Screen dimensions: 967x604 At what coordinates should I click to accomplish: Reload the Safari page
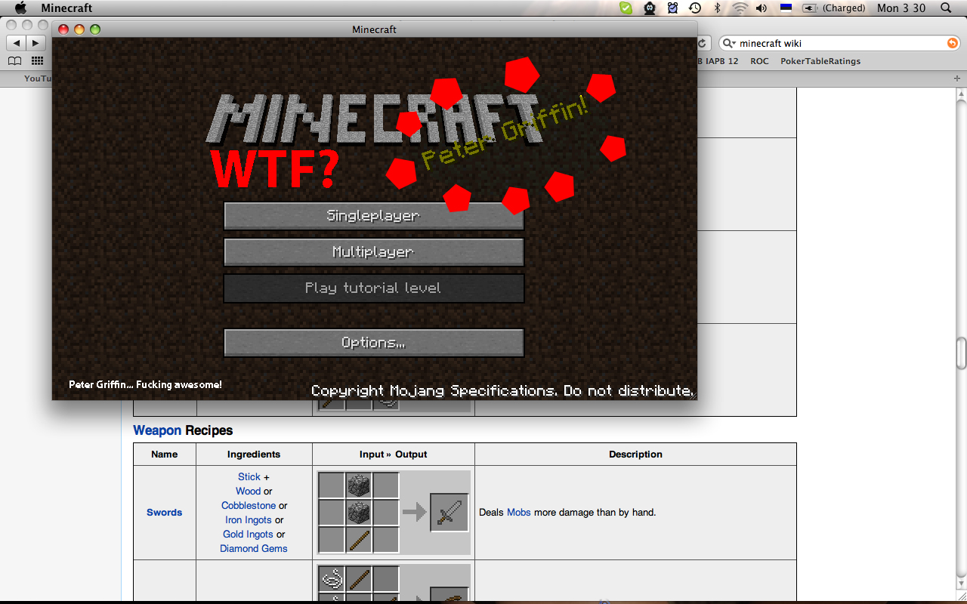703,43
